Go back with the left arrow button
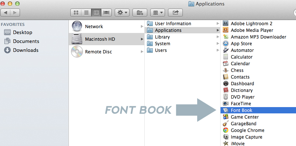This screenshot has height=146, width=296. coord(6,13)
